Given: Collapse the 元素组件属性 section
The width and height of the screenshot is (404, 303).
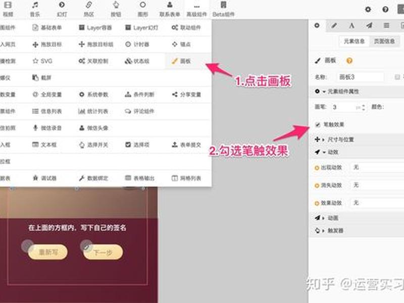Looking at the screenshot, I should 357,91.
